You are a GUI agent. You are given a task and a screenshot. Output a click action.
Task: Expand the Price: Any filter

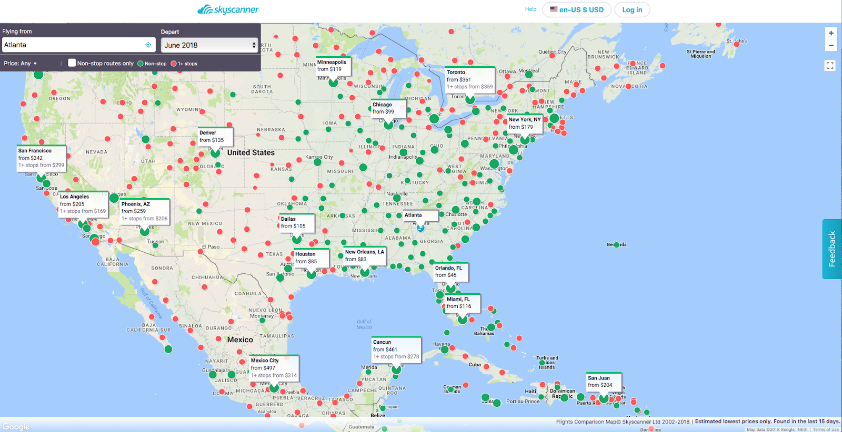tap(21, 64)
